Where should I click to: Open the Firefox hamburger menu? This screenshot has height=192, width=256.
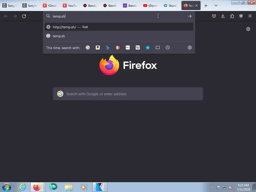pos(250,16)
